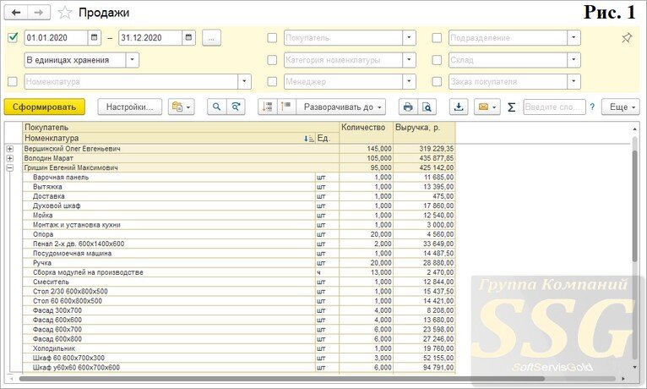Add Продажи to favorites with the star

[x=65, y=13]
